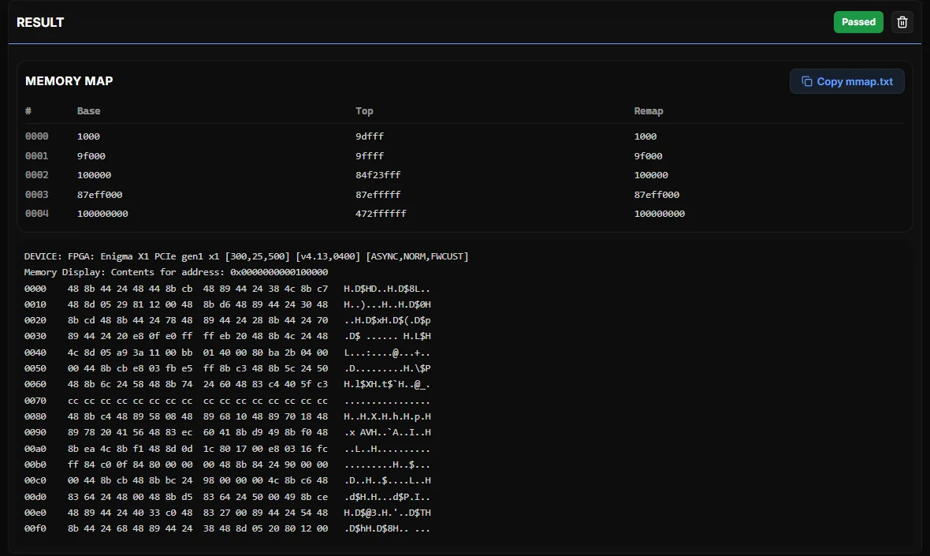The image size is (930, 556).
Task: Click Base value 100000000 in row 0004
Action: point(102,214)
